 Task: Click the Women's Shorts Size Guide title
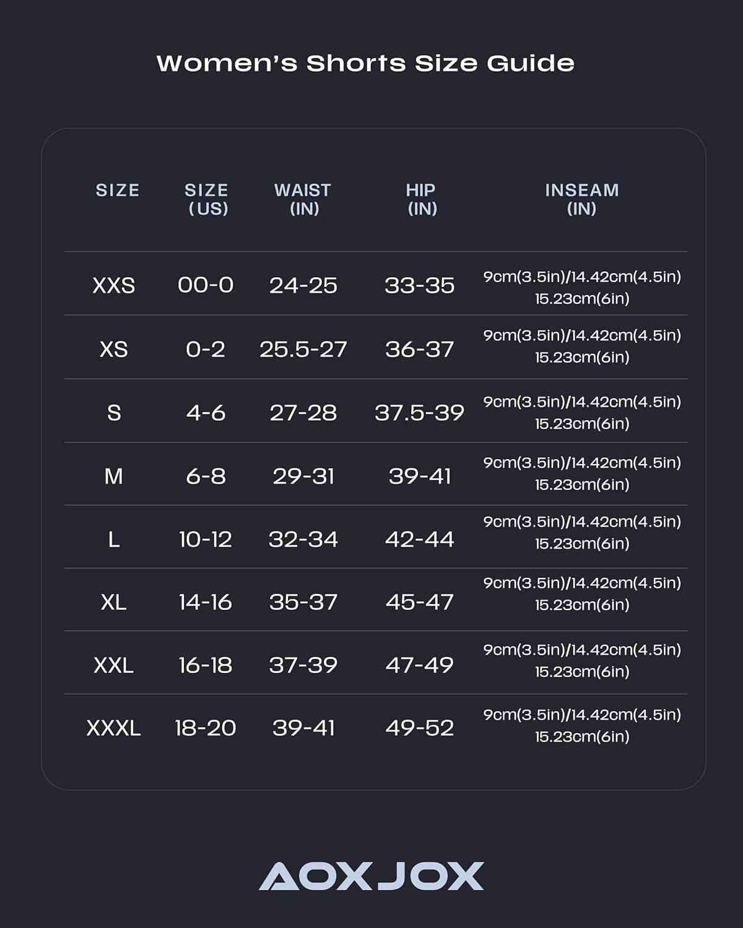pyautogui.click(x=365, y=63)
